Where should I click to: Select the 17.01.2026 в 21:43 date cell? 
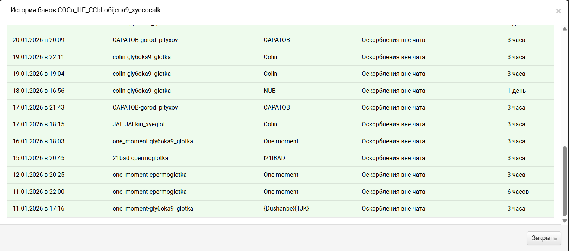(38, 108)
